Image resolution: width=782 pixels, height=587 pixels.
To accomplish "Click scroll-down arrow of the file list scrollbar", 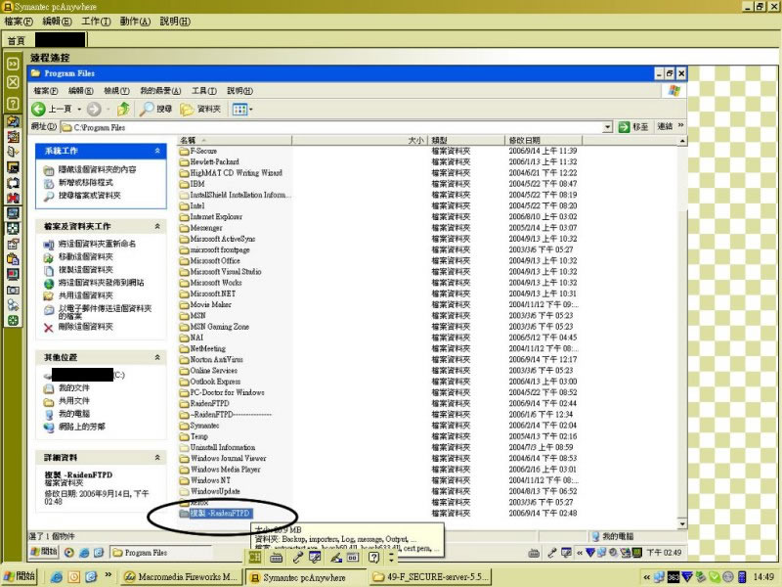I will click(x=682, y=524).
